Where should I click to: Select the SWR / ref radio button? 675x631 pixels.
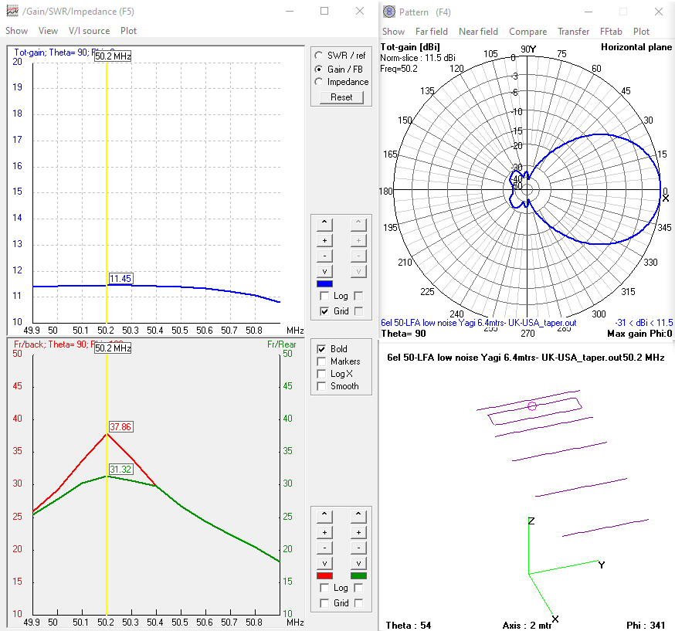click(318, 56)
